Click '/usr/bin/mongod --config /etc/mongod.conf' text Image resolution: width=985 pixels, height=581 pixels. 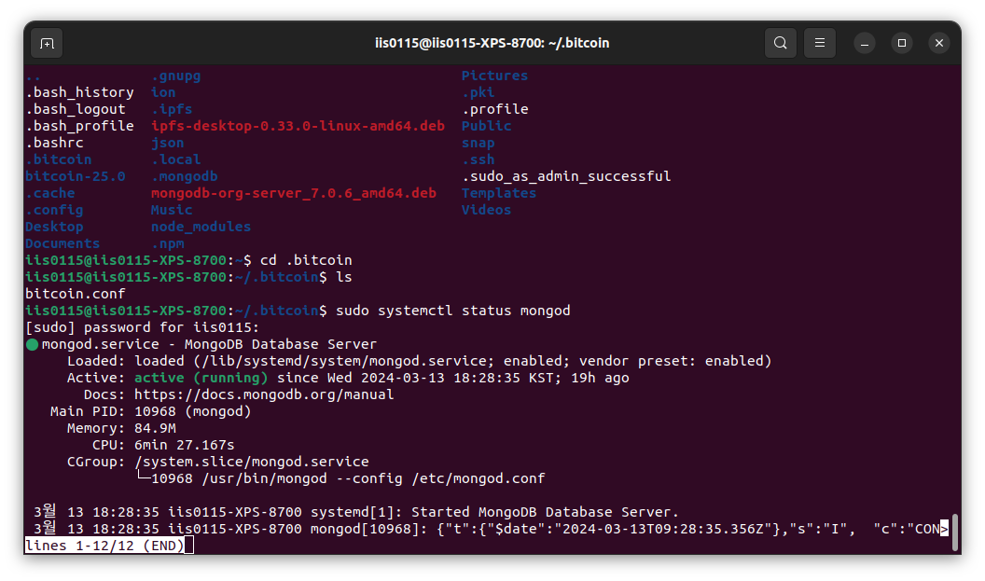pos(373,478)
